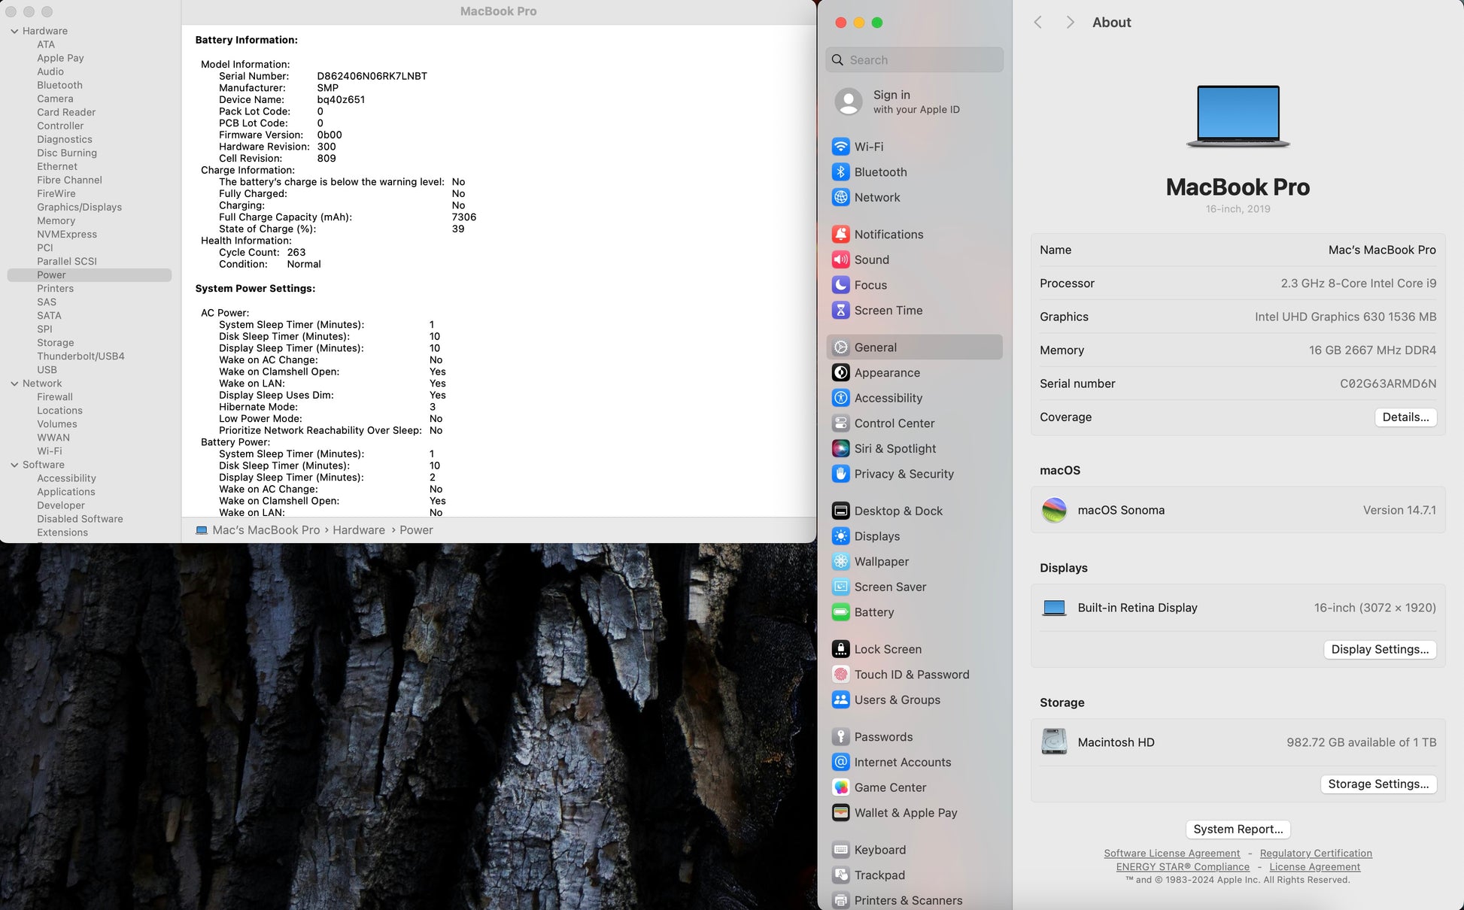Collapse the Hardware tree section
1464x910 pixels.
(14, 31)
